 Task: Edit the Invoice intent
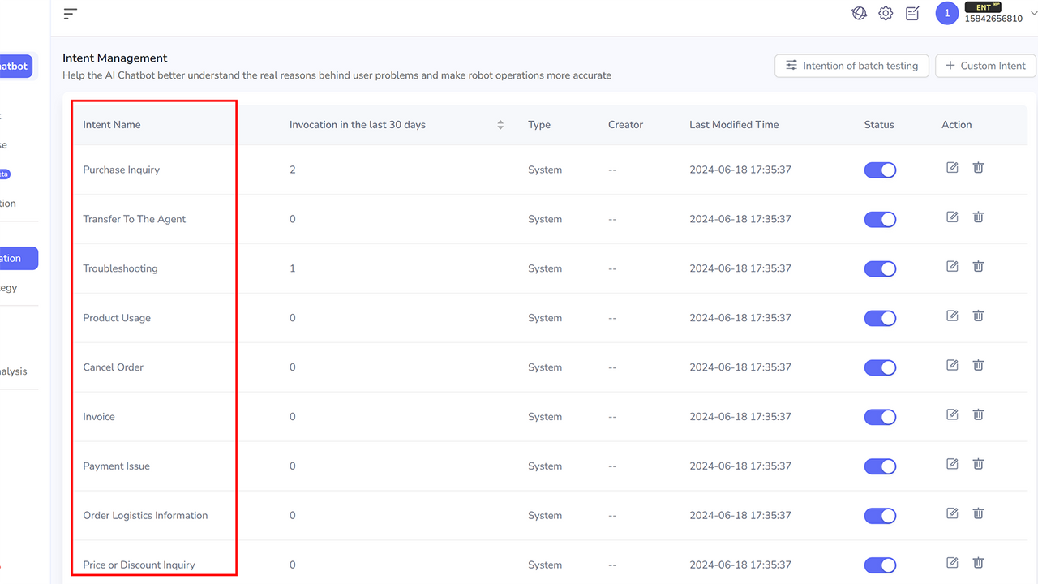click(952, 414)
